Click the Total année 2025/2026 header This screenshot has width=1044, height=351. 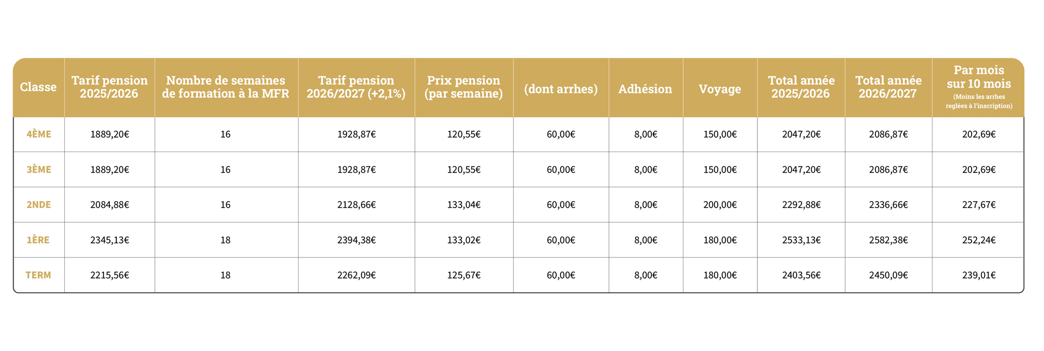tap(801, 87)
